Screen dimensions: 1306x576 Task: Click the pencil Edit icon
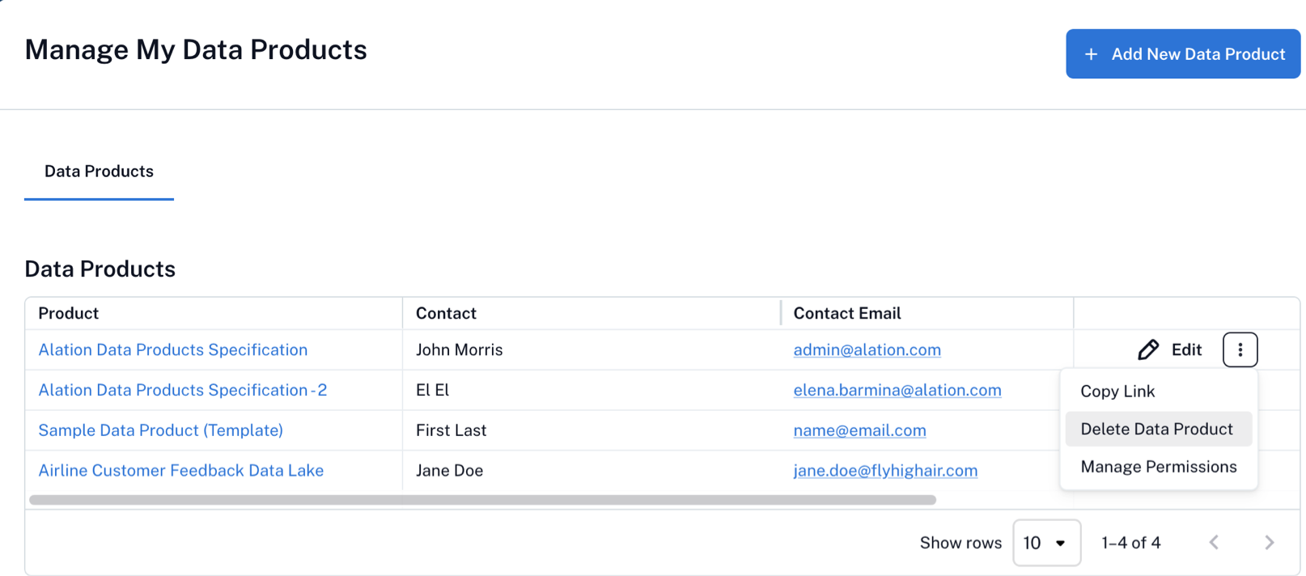coord(1148,349)
